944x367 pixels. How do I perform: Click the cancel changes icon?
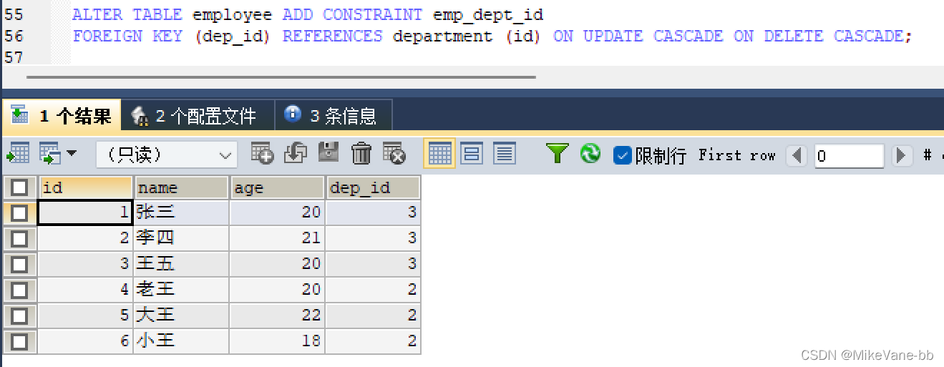(x=394, y=153)
